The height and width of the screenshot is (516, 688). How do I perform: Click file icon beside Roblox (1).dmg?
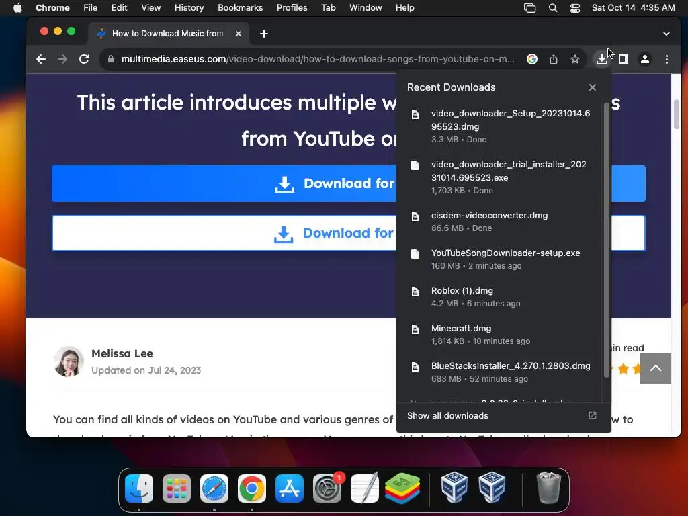(415, 292)
